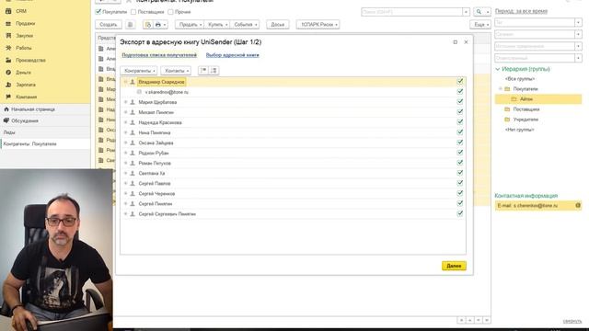The height and width of the screenshot is (331, 589).
Task: Click the envelope icon beside v.skarednov email
Action: pos(139,92)
